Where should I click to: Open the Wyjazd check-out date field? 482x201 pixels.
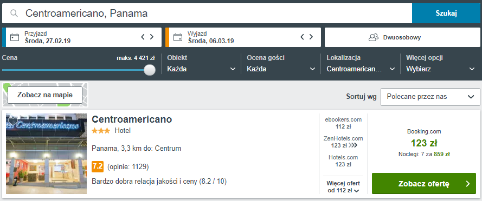point(243,37)
